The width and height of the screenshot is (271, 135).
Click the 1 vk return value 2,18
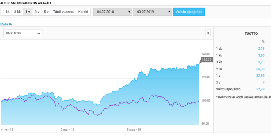[x=261, y=48]
